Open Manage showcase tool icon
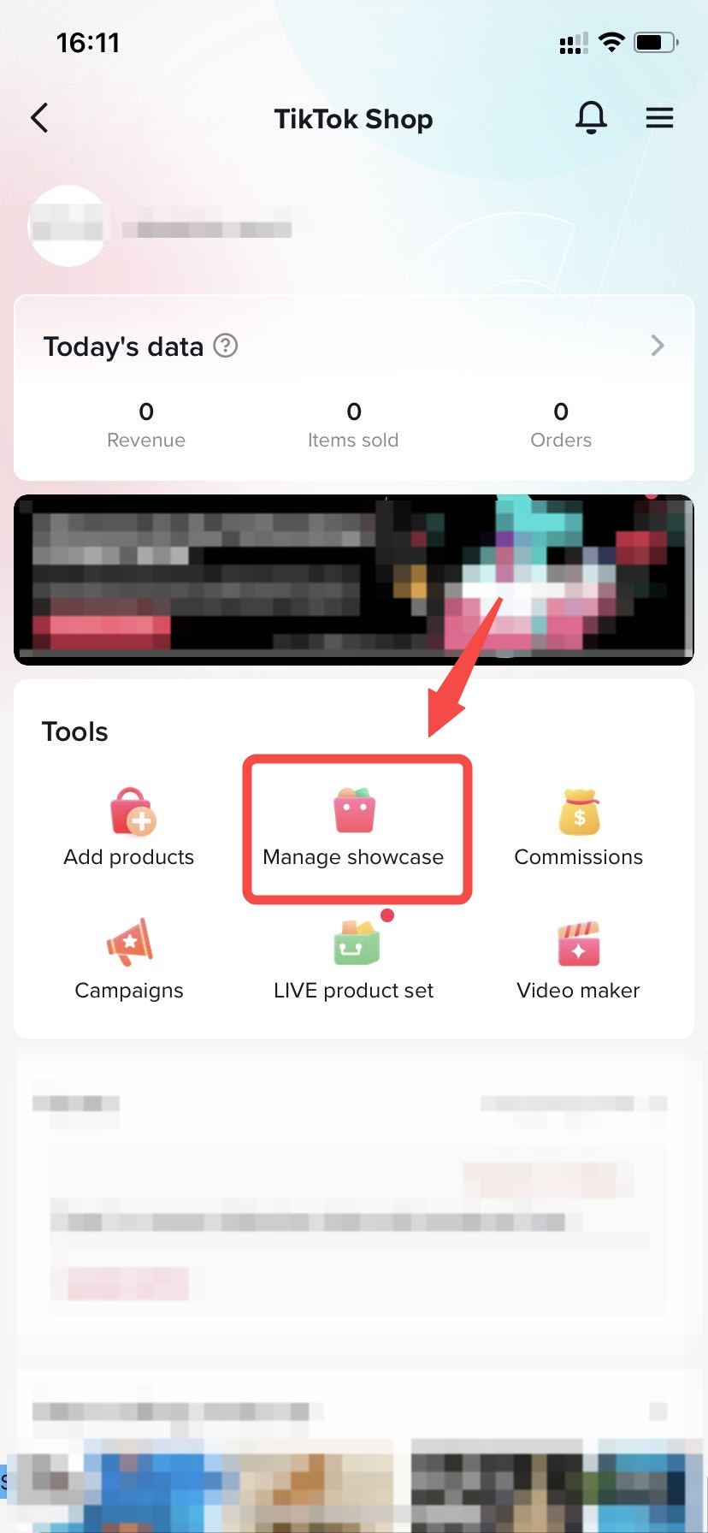The image size is (708, 1533). coord(354,811)
